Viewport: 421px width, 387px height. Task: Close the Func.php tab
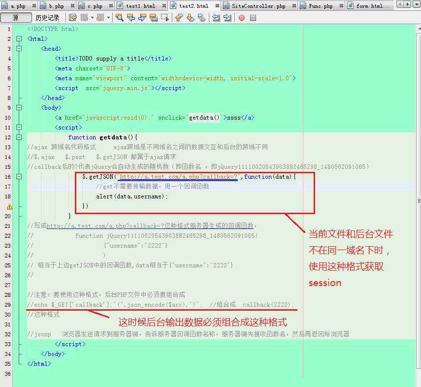[341, 5]
